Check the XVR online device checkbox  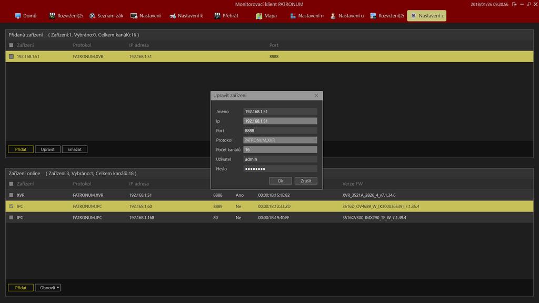coord(12,195)
